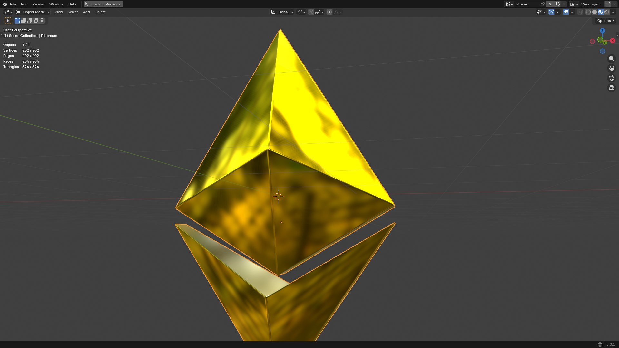The width and height of the screenshot is (619, 348).
Task: Click the green Y axis gizmo handle
Action: click(605, 42)
